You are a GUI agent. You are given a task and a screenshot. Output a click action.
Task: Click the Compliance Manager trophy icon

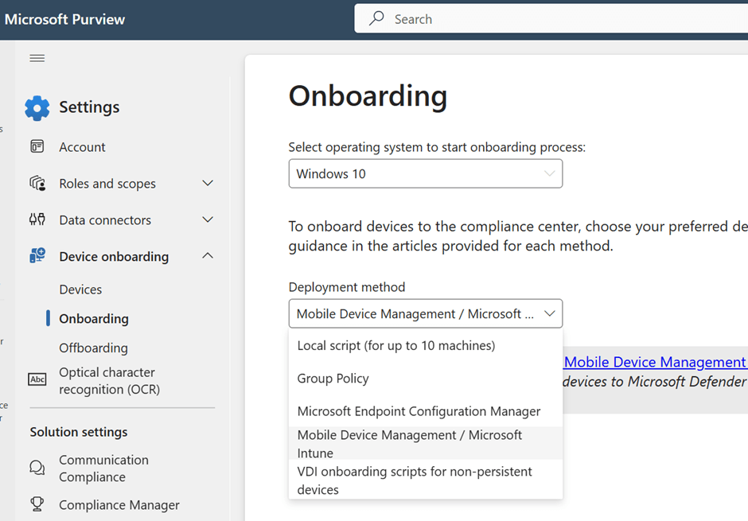pyautogui.click(x=37, y=504)
